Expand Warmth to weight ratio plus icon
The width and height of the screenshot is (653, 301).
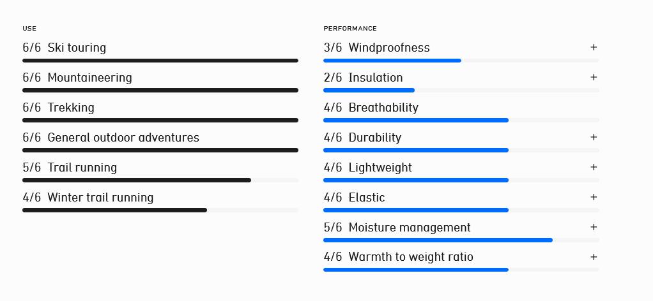coord(594,257)
